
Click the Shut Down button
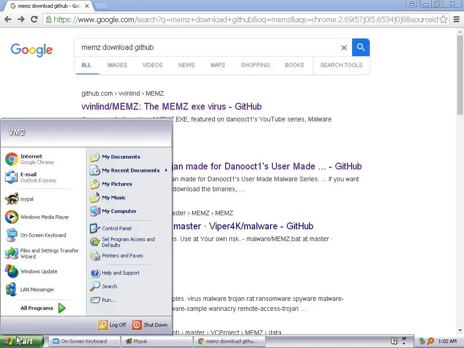[150, 325]
